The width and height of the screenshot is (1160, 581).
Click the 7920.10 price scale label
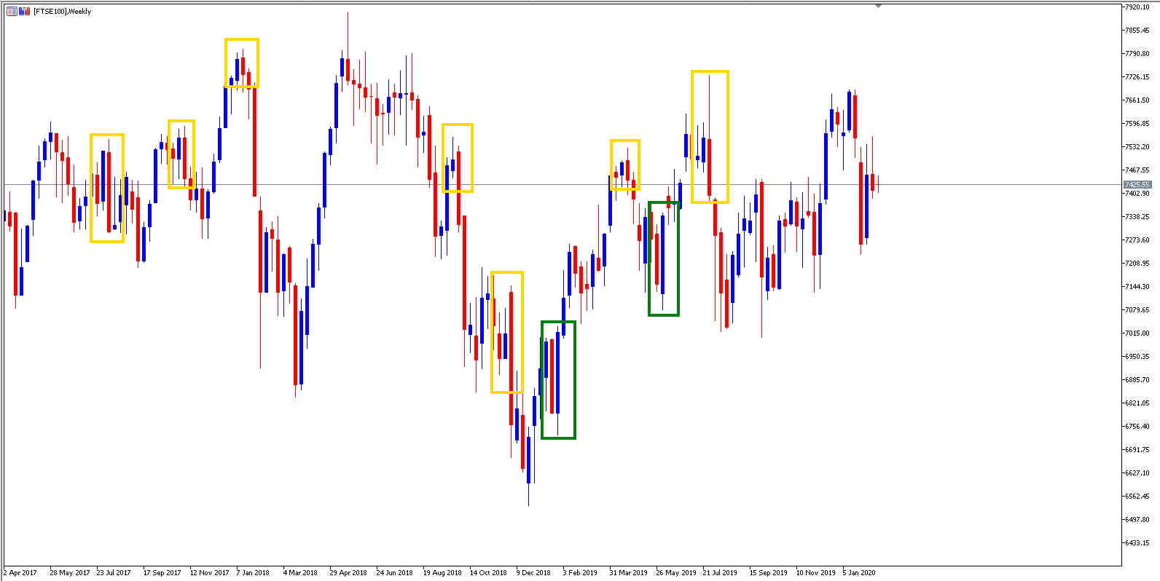(1137, 7)
